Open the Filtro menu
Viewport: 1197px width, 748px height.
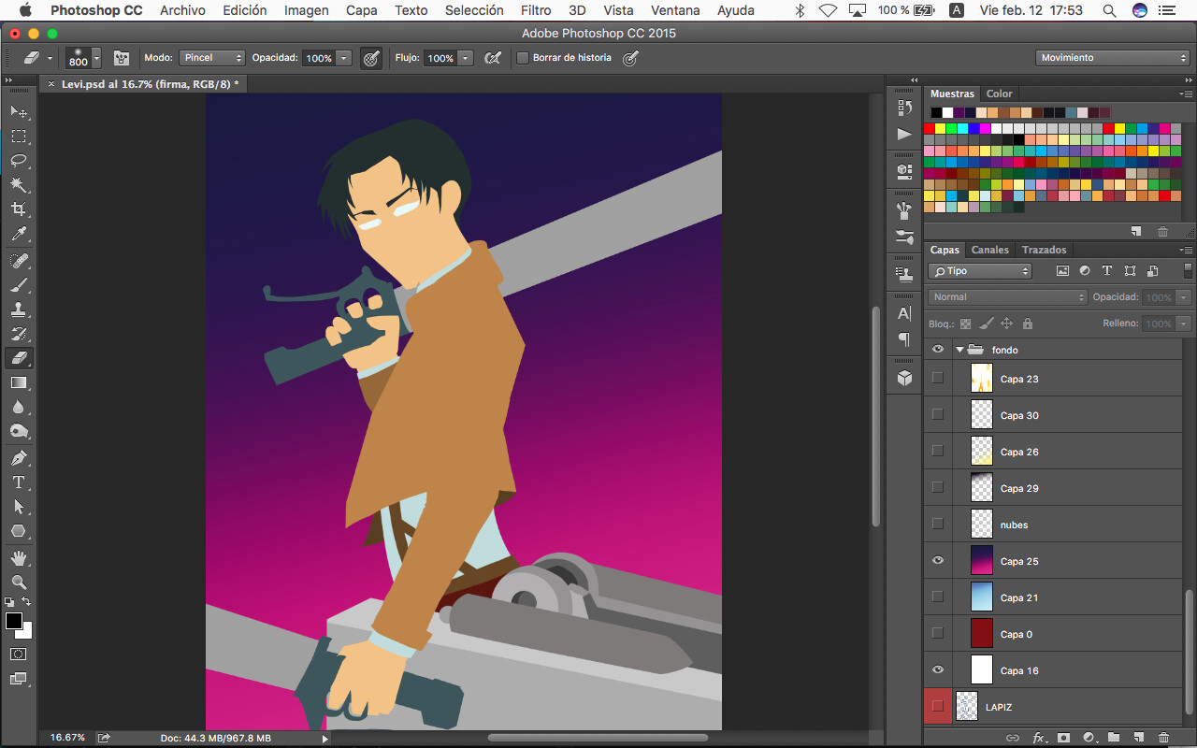536,10
